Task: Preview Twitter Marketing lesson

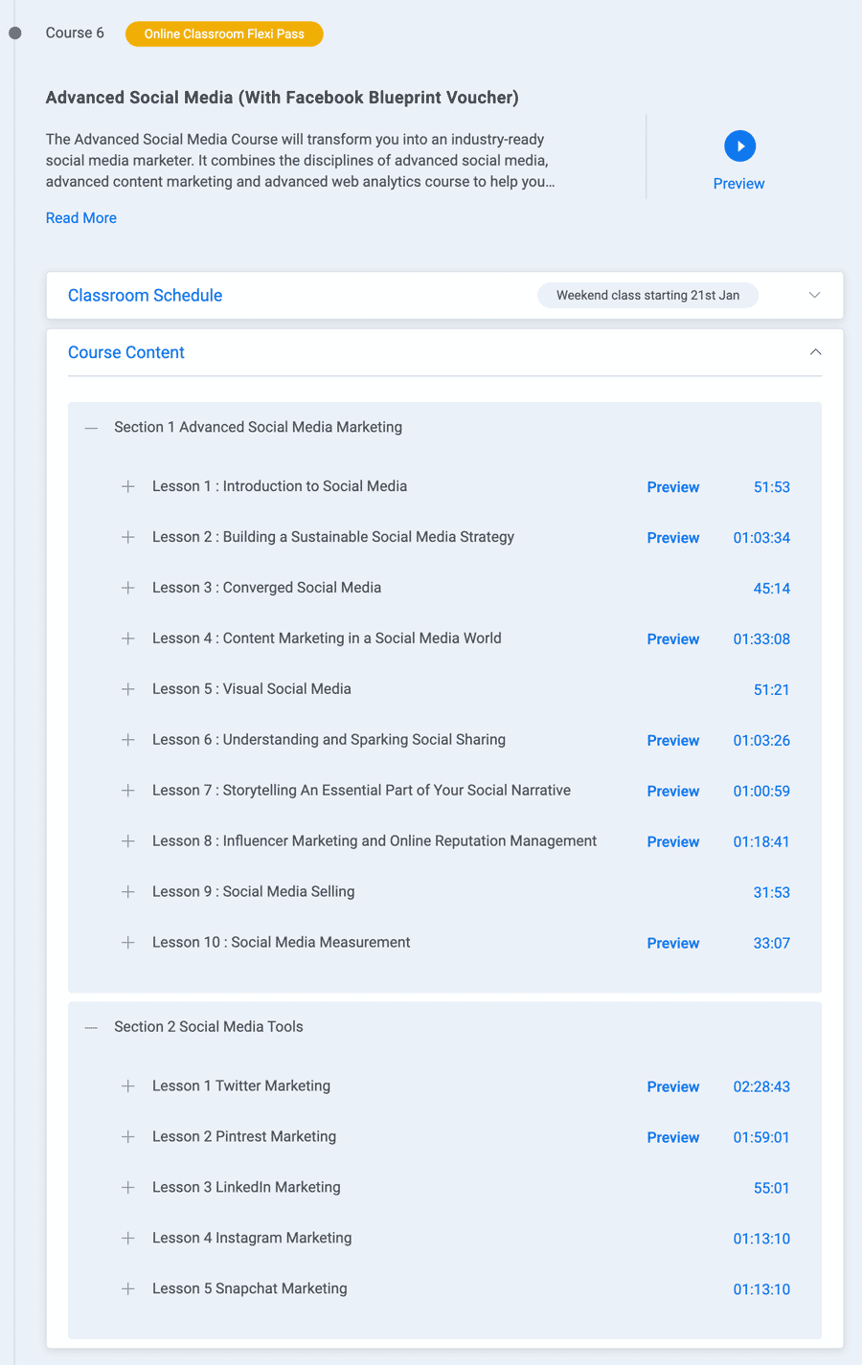Action: 672,1087
